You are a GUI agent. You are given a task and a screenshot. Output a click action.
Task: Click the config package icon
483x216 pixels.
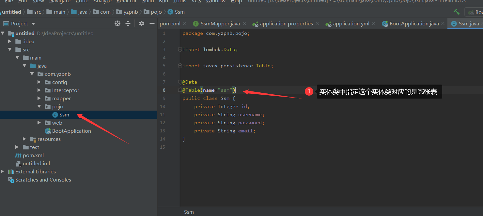[48, 82]
